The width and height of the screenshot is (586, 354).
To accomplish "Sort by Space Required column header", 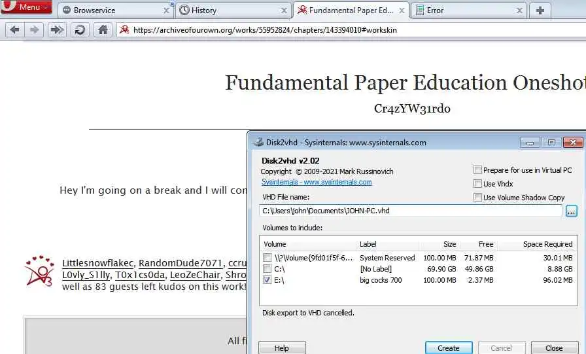I will (x=547, y=244).
